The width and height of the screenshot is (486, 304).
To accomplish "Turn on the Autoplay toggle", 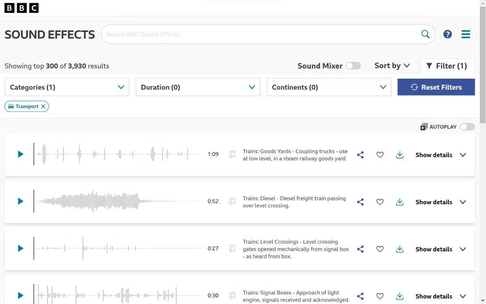I will pyautogui.click(x=467, y=127).
